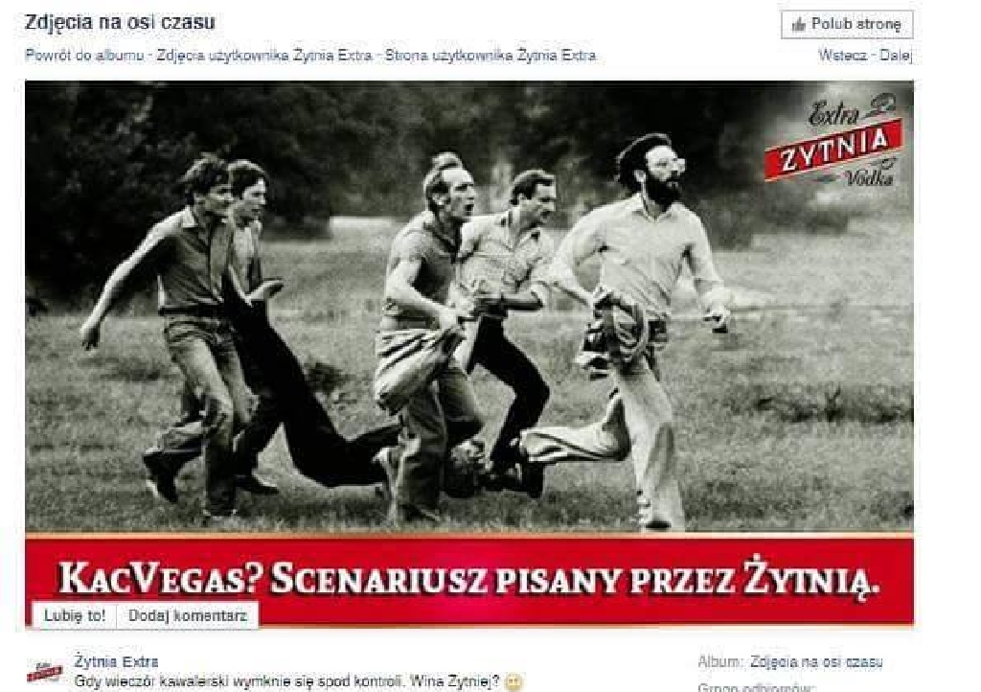
Task: Click the Żytnia Extra profile avatar
Action: pyautogui.click(x=44, y=671)
